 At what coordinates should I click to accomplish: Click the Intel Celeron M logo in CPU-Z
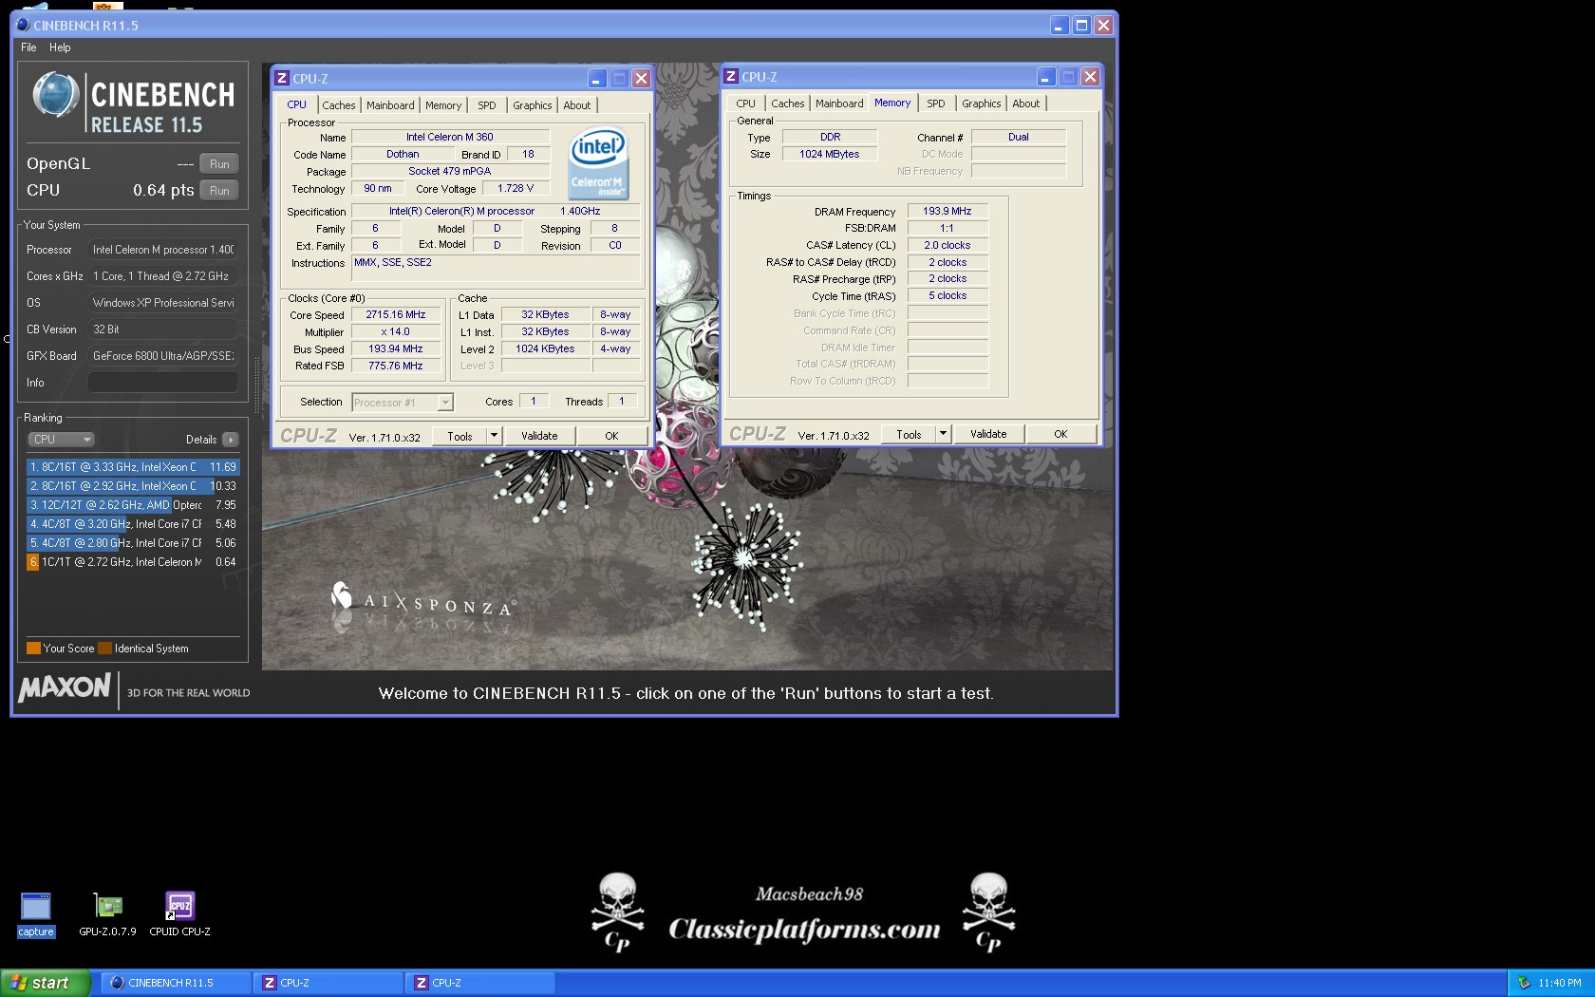(x=598, y=163)
